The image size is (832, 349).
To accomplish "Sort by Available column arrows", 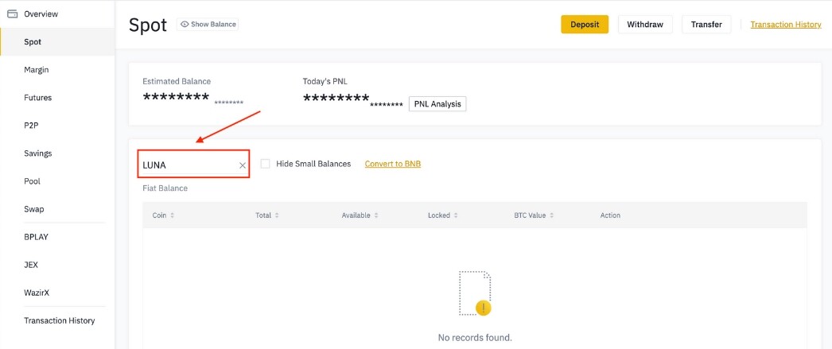I will 376,215.
